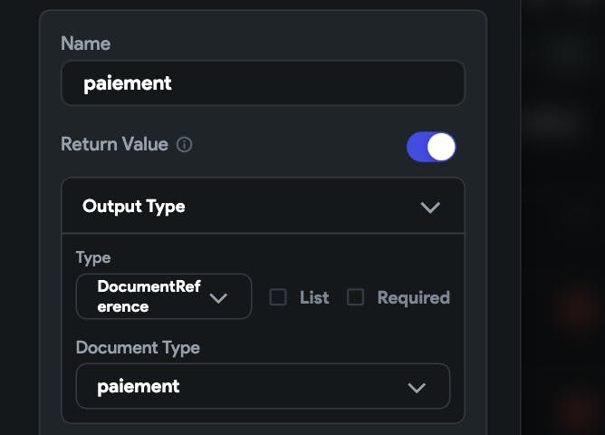Viewport: 605px width, 435px height.
Task: Click the Output Type header title
Action: tap(134, 207)
